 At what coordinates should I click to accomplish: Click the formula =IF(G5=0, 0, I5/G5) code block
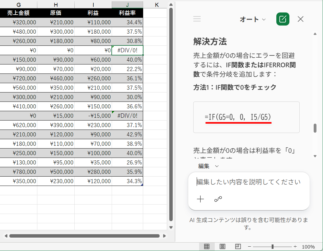[246, 117]
